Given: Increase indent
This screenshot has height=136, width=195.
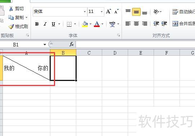Looking at the screenshot, I should click(164, 23).
